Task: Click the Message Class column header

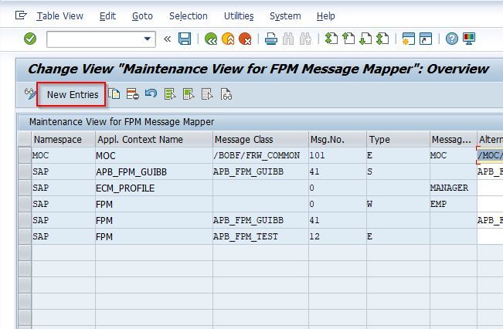Action: pyautogui.click(x=260, y=139)
